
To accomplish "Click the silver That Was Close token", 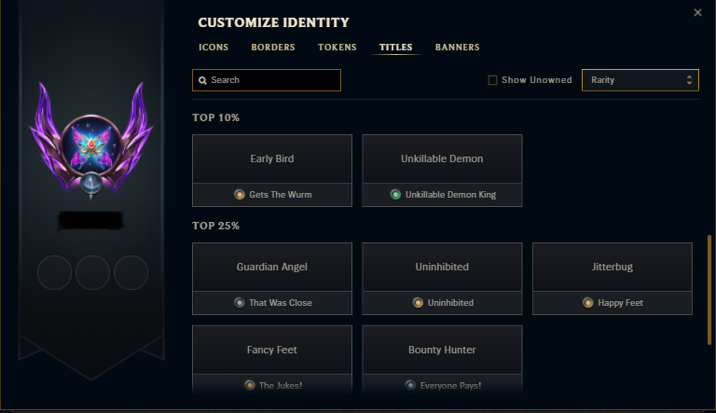I will 240,302.
